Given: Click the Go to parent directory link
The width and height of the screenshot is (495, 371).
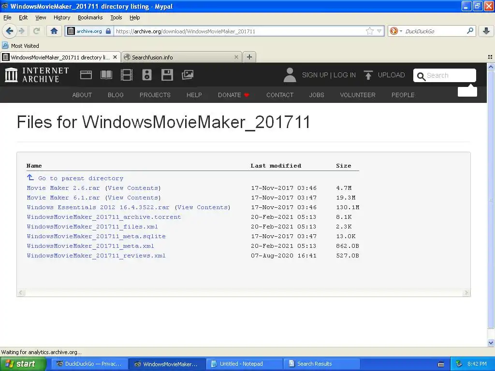Looking at the screenshot, I should pos(81,178).
